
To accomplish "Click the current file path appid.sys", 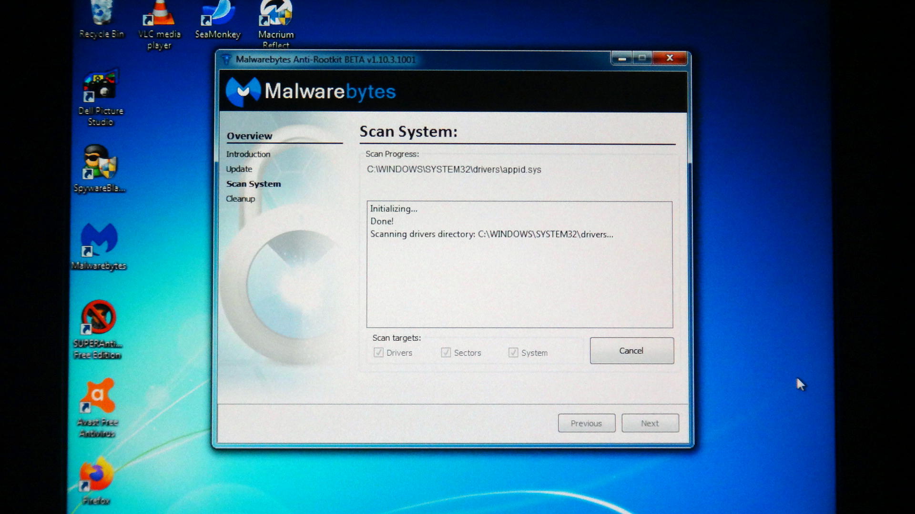I will coord(454,169).
